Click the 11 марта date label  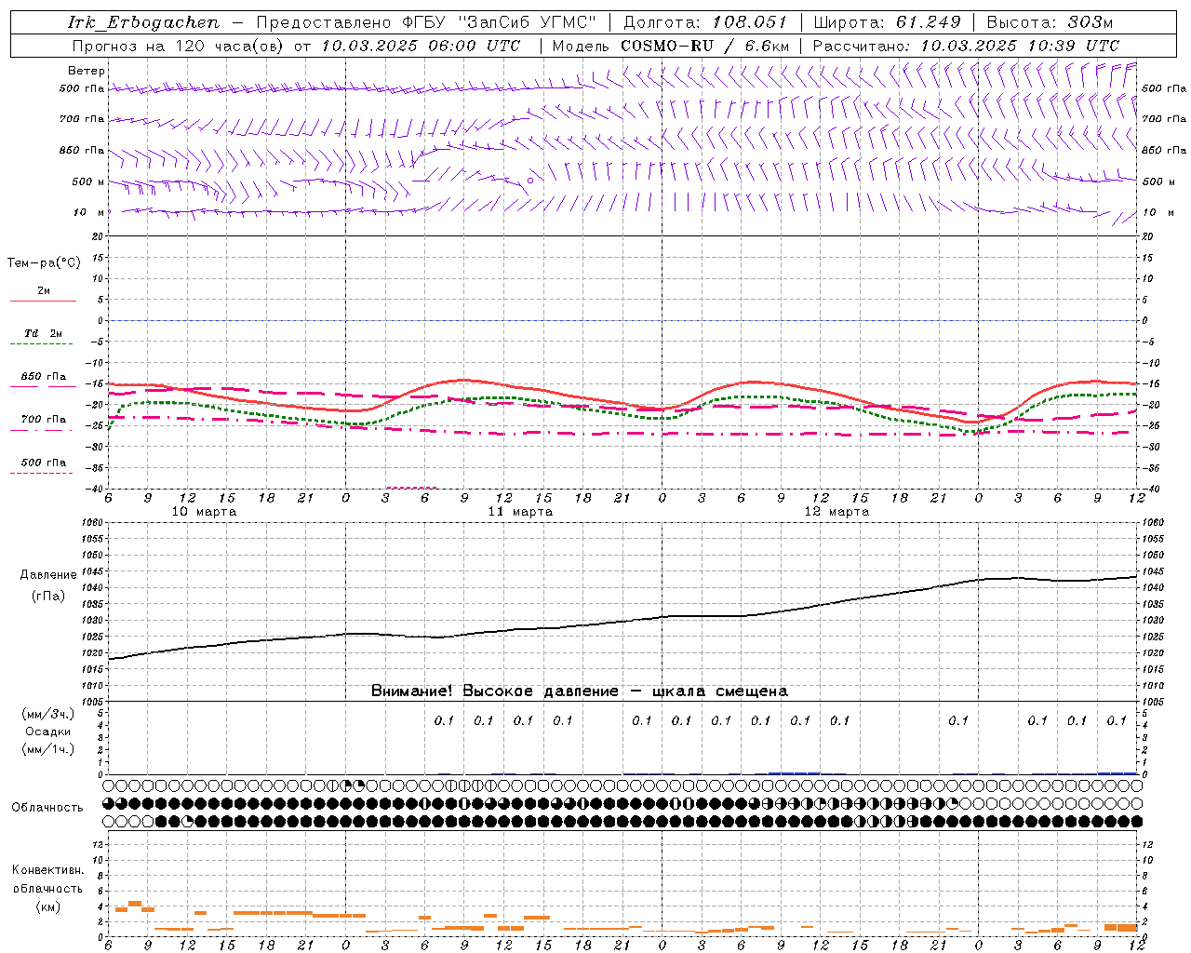coord(521,512)
